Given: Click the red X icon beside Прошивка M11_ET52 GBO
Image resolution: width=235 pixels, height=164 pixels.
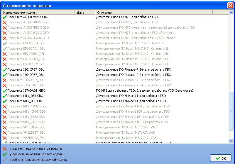Looking at the screenshot, I should [5, 122].
